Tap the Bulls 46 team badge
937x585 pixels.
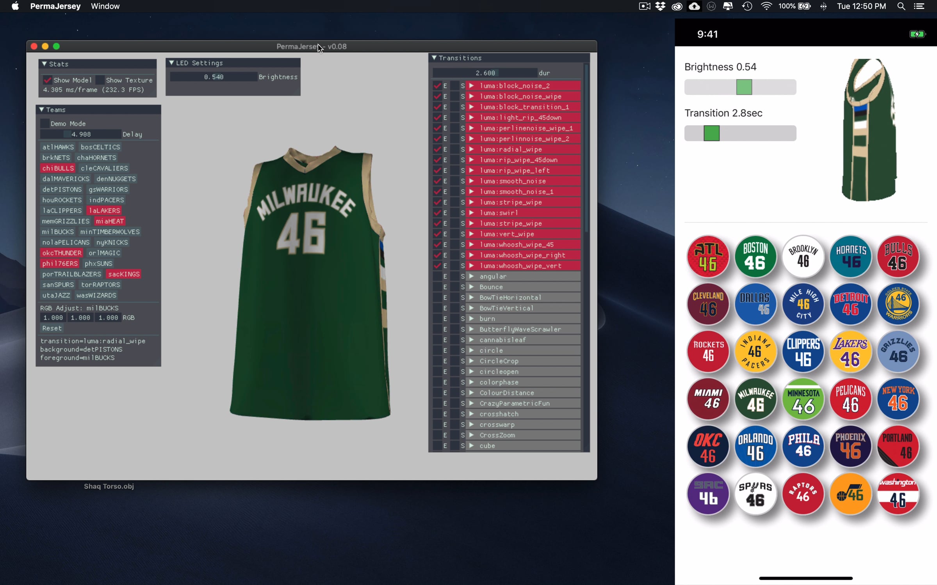[898, 257]
